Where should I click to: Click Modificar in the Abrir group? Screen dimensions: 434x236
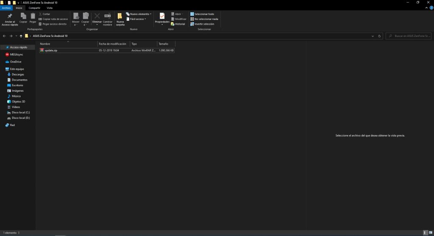pos(178,19)
